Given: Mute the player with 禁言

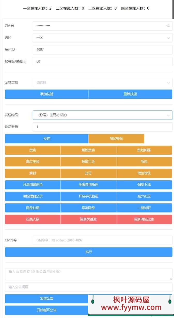Looking at the screenshot, I should coord(33,150).
